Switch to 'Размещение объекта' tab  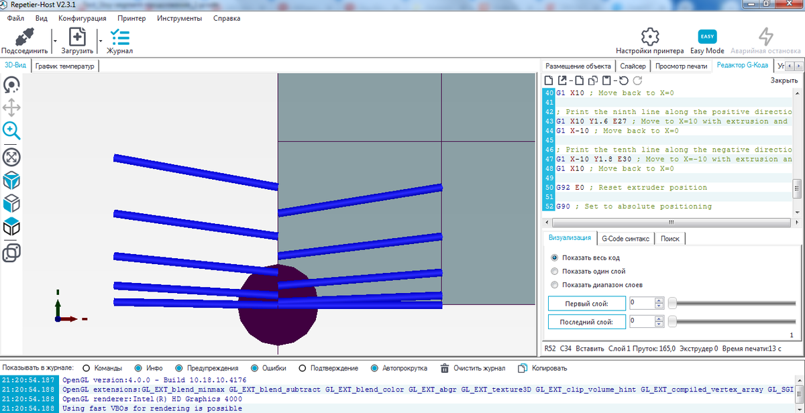(578, 66)
